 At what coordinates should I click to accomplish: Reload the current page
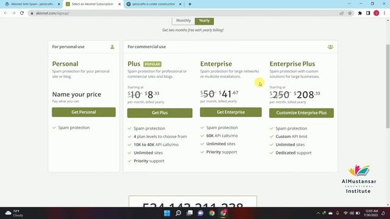tap(22, 13)
